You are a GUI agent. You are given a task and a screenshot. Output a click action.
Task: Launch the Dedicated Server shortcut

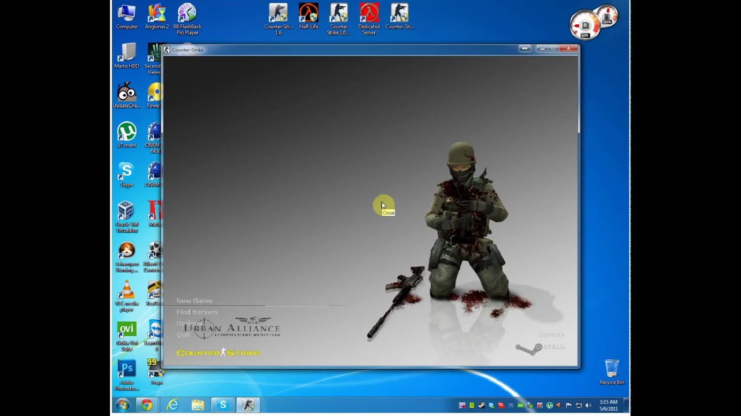click(x=369, y=19)
